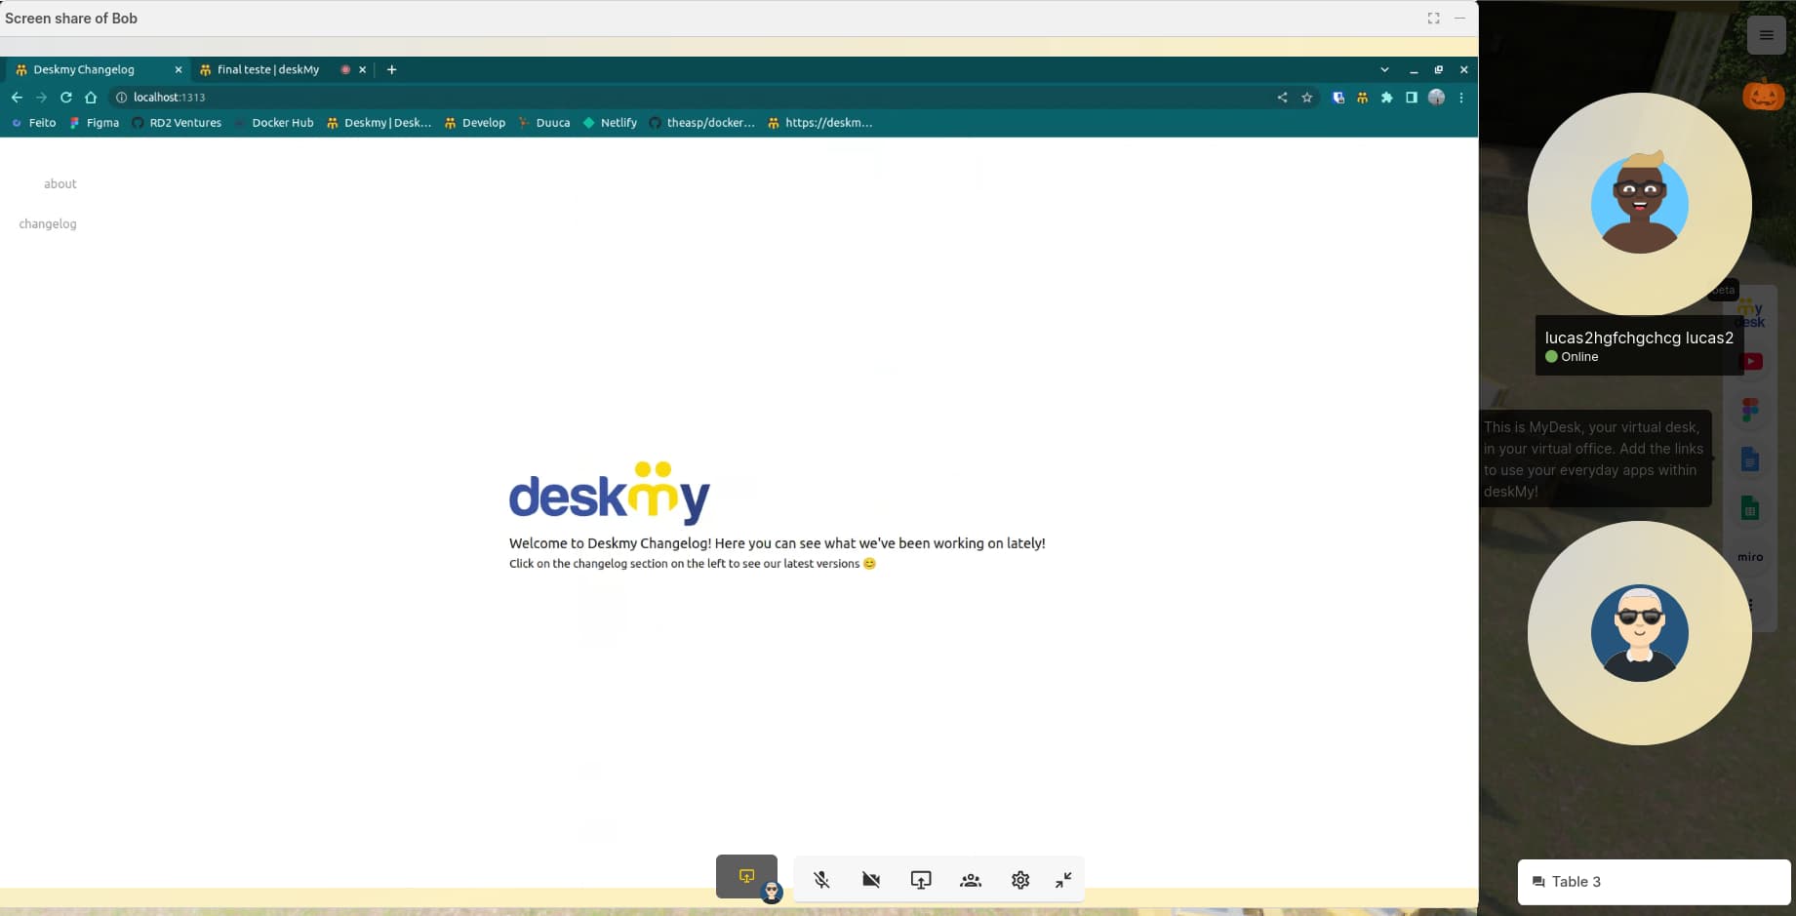Viewport: 1796px width, 916px height.
Task: Open the YouTube shortcut in MyDesk panel
Action: coord(1751,362)
